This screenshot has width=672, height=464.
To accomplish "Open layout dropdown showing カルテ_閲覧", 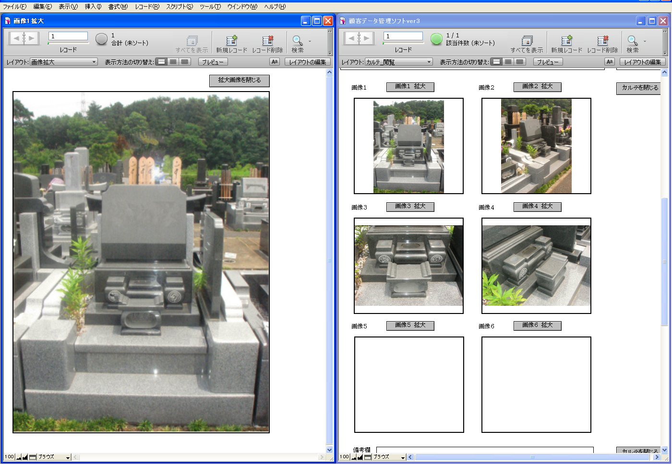I will tap(399, 62).
